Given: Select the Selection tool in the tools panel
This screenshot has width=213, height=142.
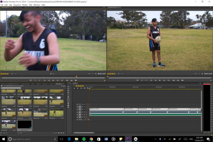Looking at the screenshot, I should 68,84.
